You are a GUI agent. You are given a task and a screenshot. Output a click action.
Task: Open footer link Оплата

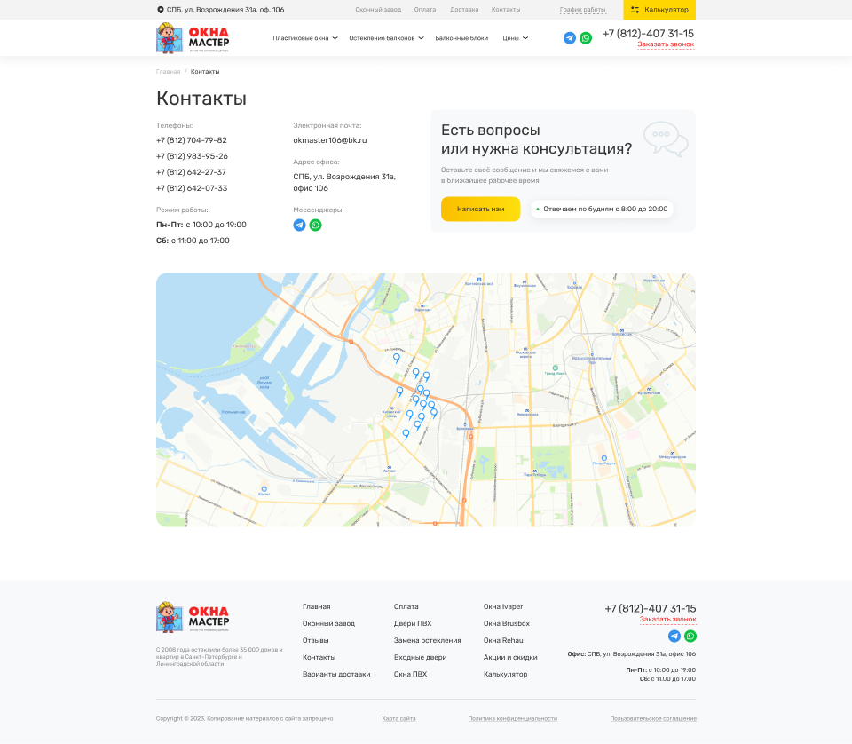406,606
